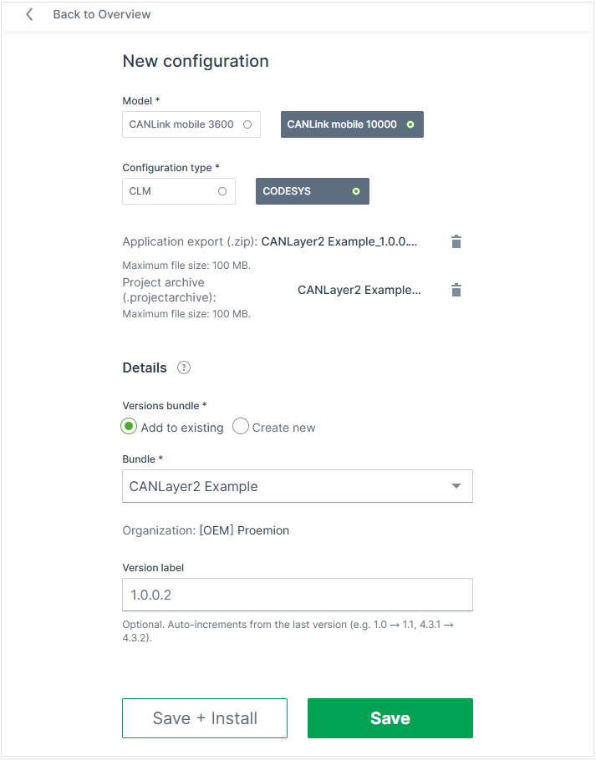Delete the Application export zip file
Image resolution: width=596 pixels, height=760 pixels.
pos(456,241)
